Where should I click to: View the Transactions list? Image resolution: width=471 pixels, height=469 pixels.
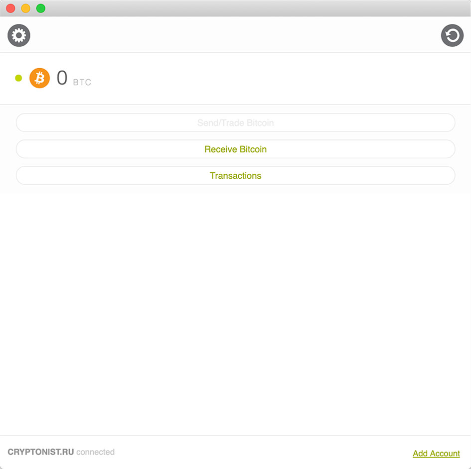(235, 175)
